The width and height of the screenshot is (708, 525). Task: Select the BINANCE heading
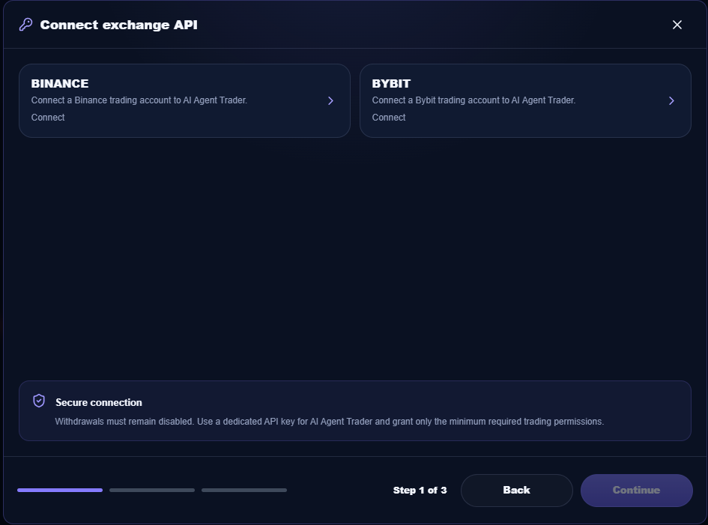[60, 84]
